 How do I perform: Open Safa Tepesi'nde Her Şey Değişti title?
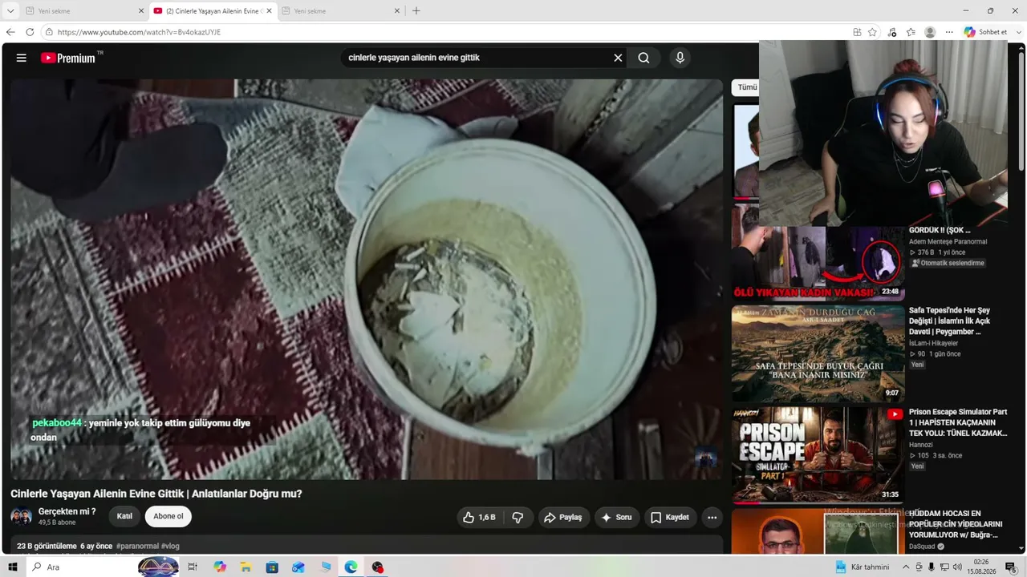click(950, 321)
